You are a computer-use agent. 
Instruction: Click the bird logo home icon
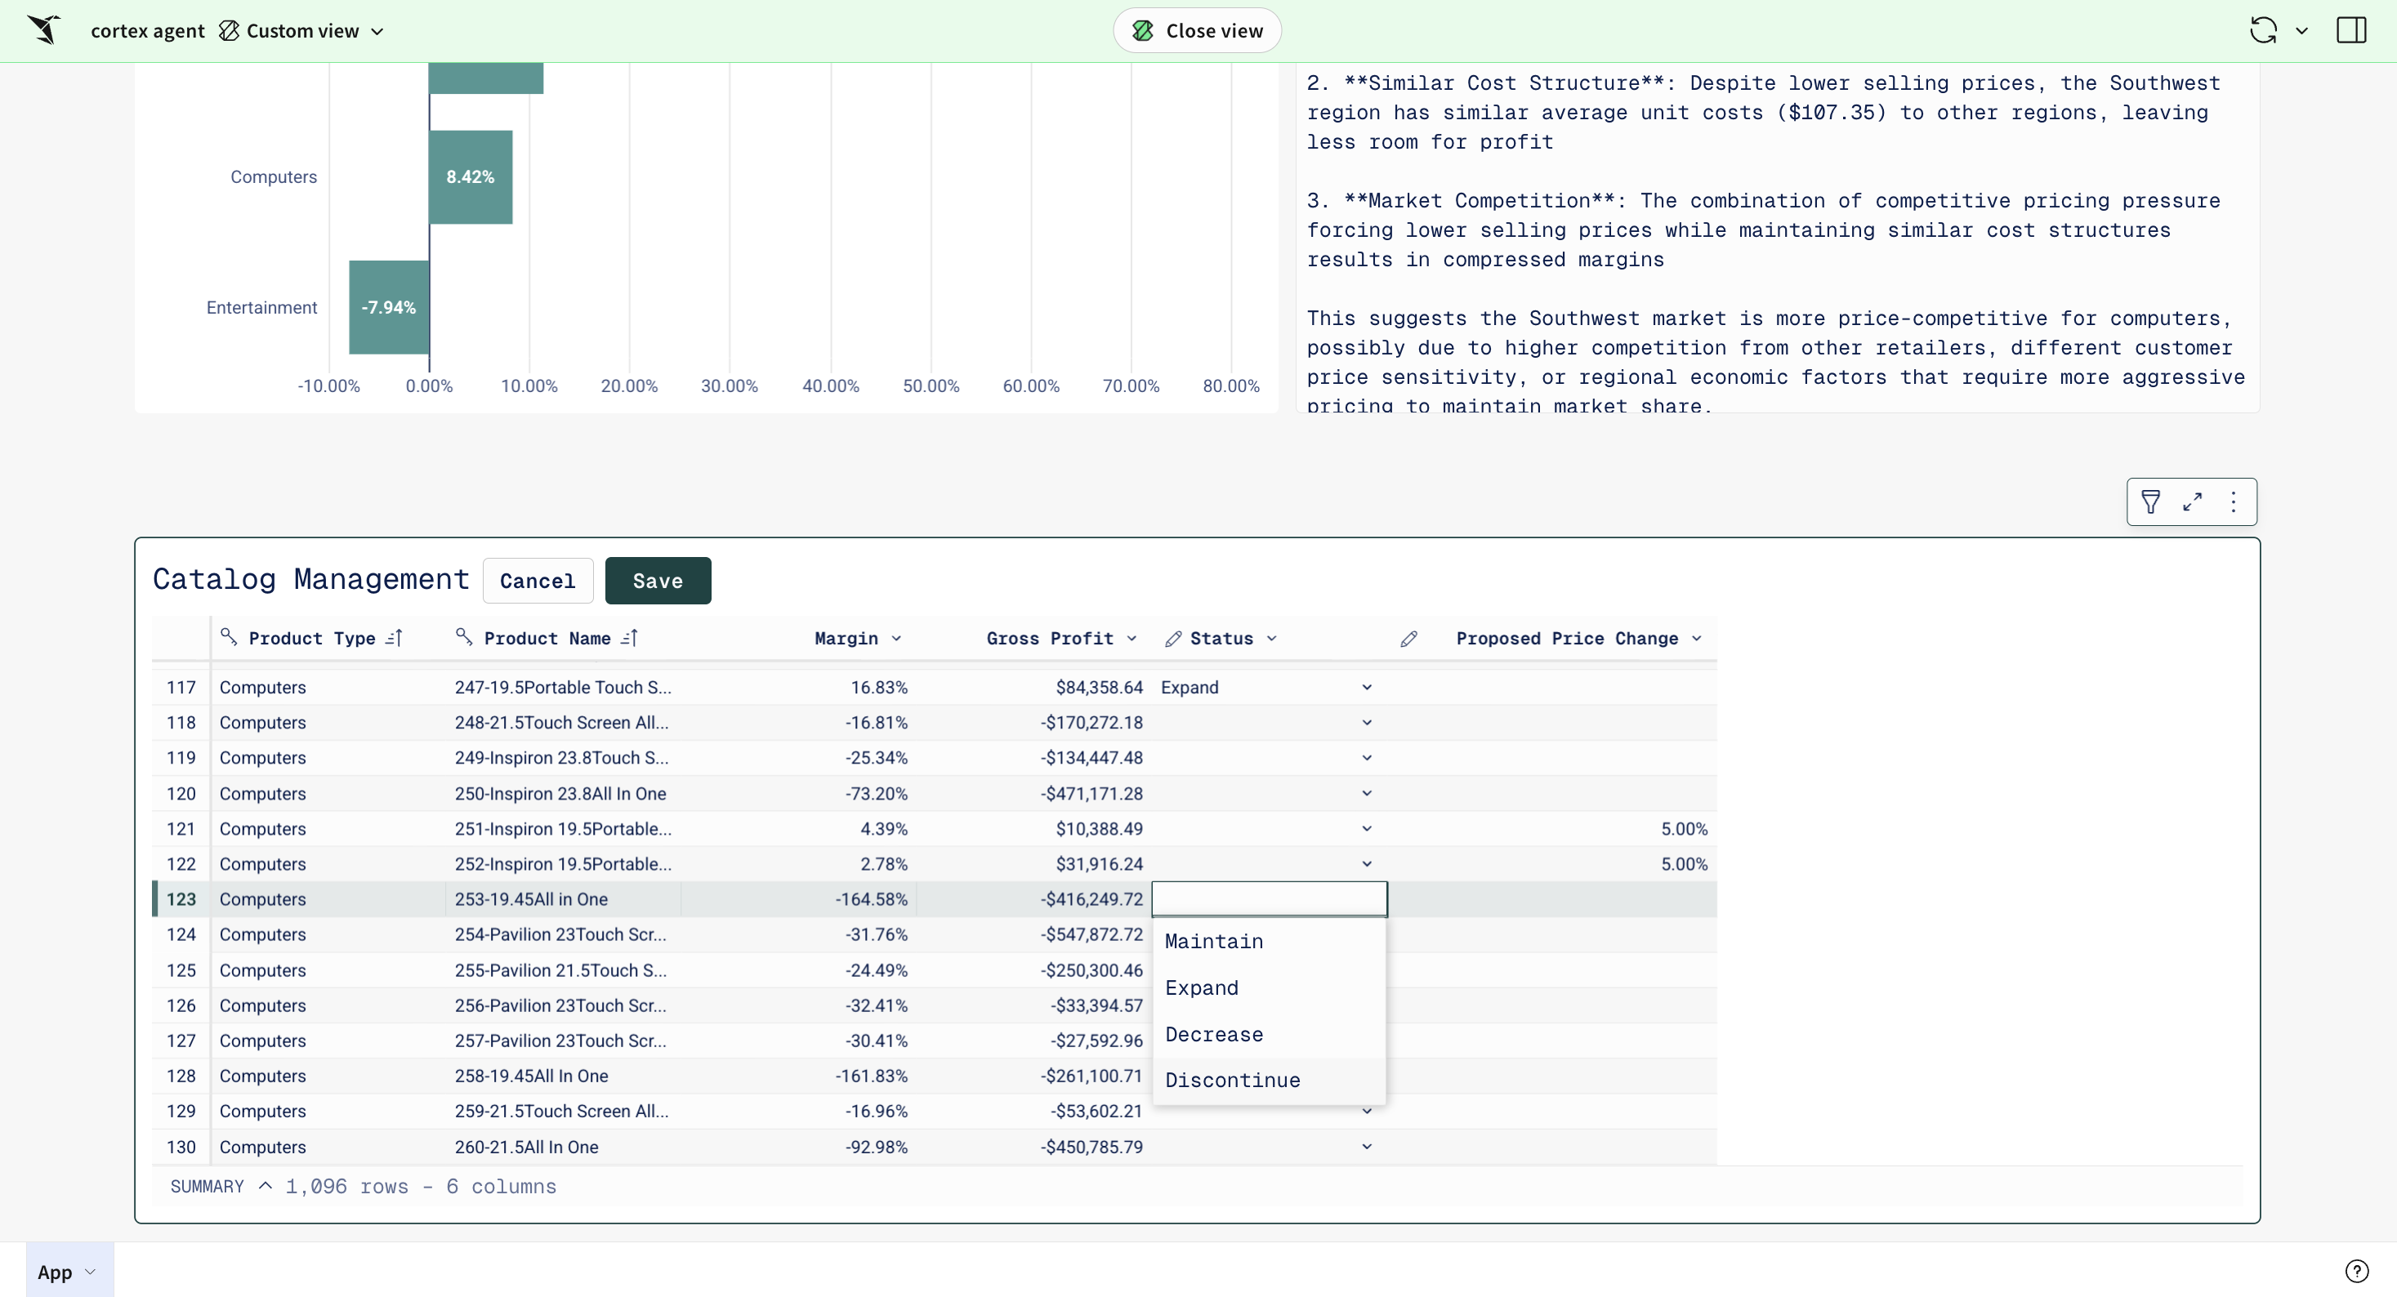tap(44, 31)
